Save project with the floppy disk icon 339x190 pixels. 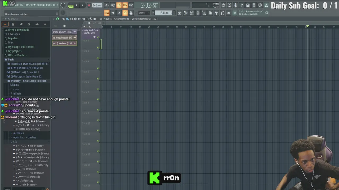[248, 5]
